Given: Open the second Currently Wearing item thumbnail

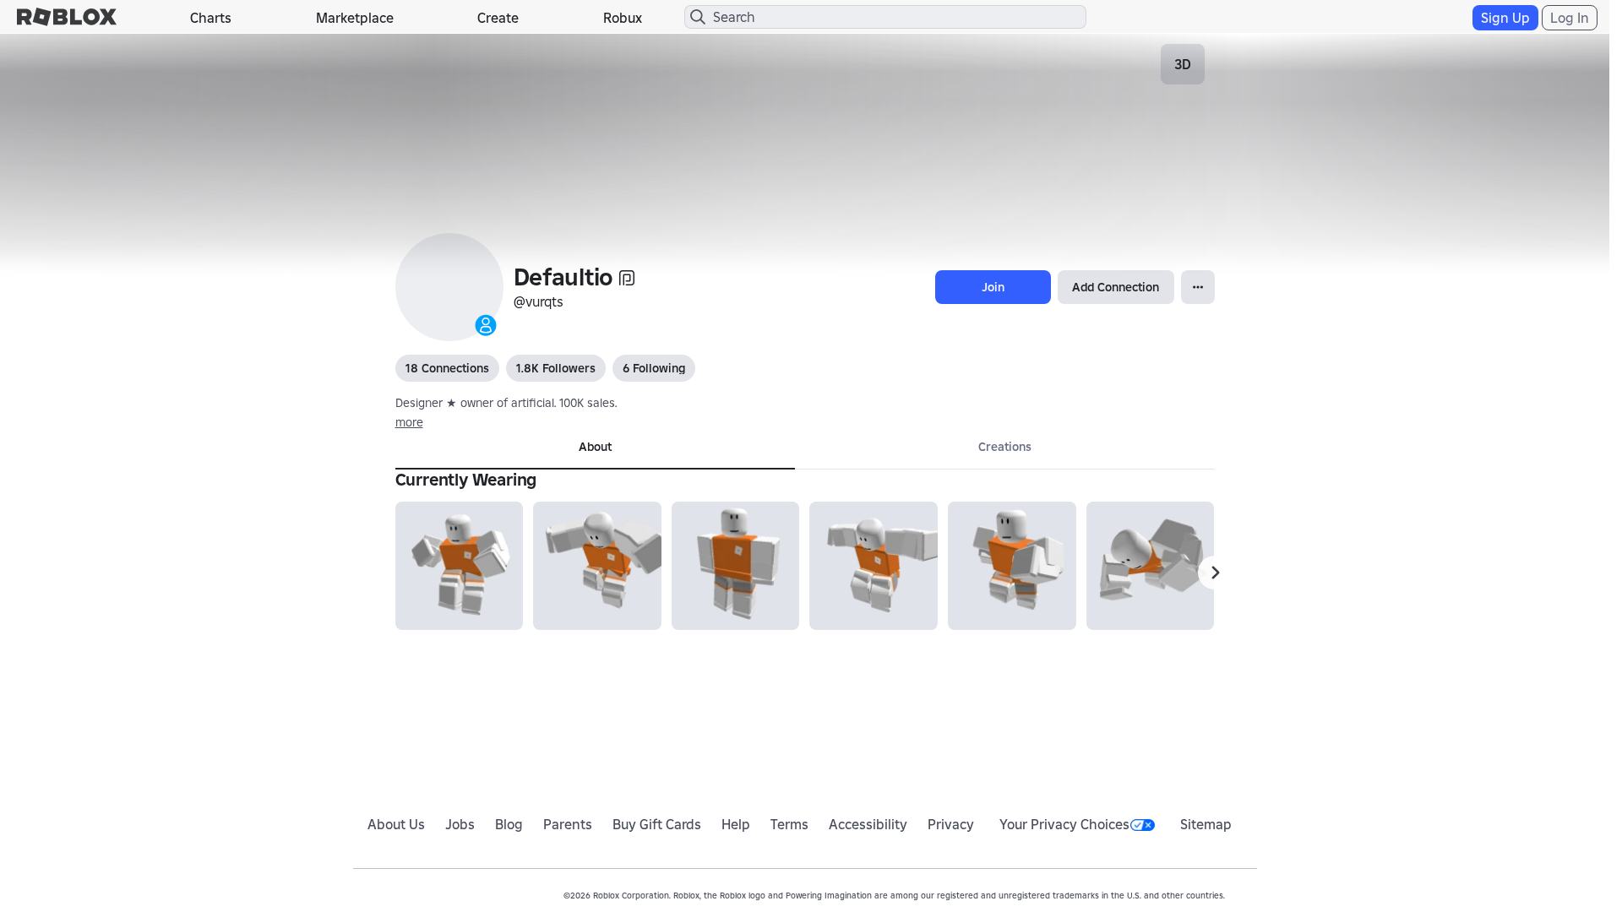Looking at the screenshot, I should point(597,566).
